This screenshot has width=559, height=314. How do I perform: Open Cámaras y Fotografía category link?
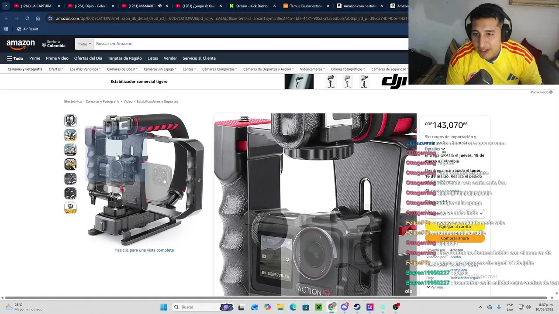tap(25, 69)
